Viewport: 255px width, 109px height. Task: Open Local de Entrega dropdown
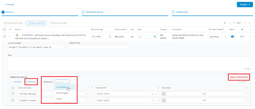37,47
